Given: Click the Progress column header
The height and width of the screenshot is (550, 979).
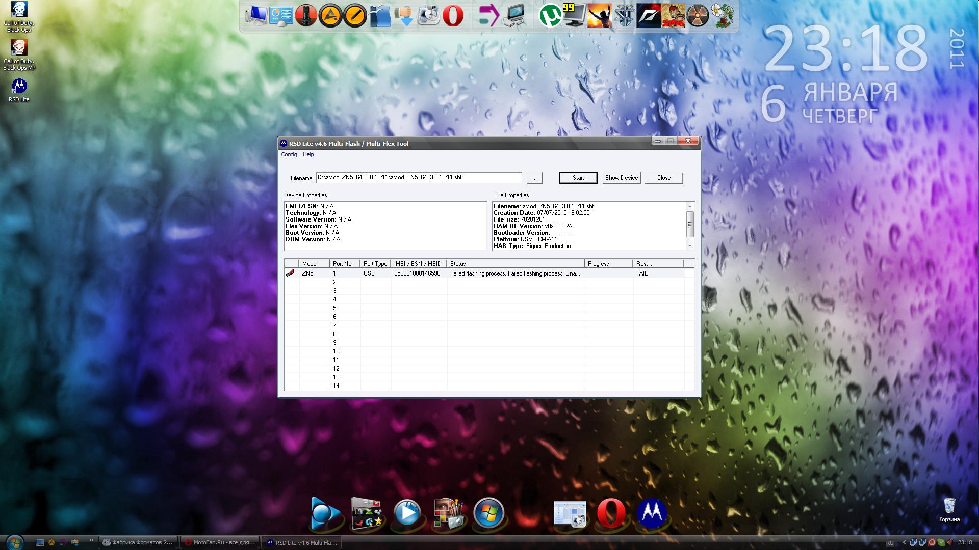Looking at the screenshot, I should tap(609, 264).
